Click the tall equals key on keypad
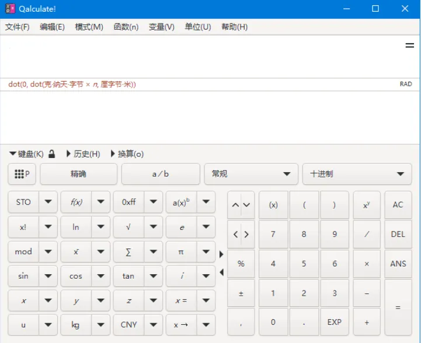Screen dimensions: 421x343 (398, 307)
